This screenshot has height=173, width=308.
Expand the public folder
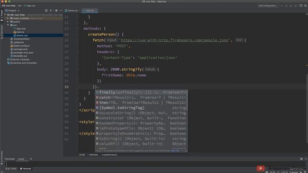[x=8, y=22]
